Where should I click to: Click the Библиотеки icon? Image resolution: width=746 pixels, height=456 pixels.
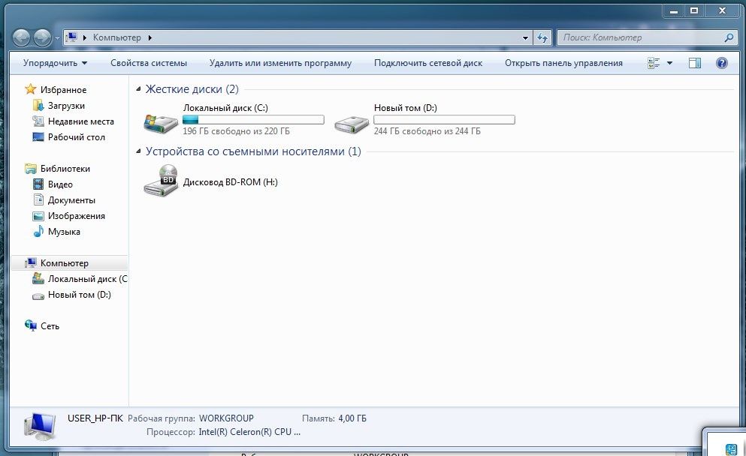[x=31, y=168]
